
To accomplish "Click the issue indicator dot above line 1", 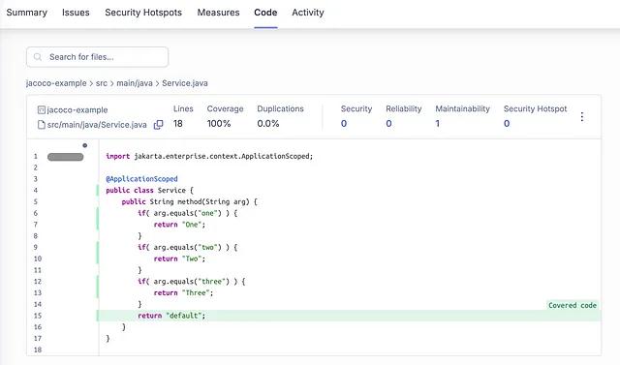I will [x=84, y=145].
